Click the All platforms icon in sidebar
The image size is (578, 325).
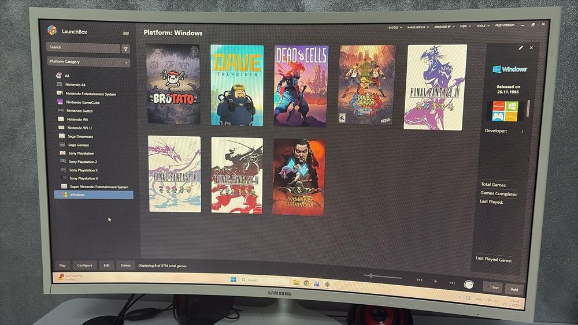coord(58,75)
